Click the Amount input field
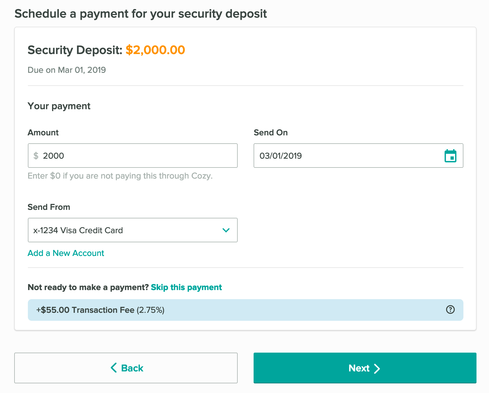Image resolution: width=489 pixels, height=393 pixels. point(132,156)
